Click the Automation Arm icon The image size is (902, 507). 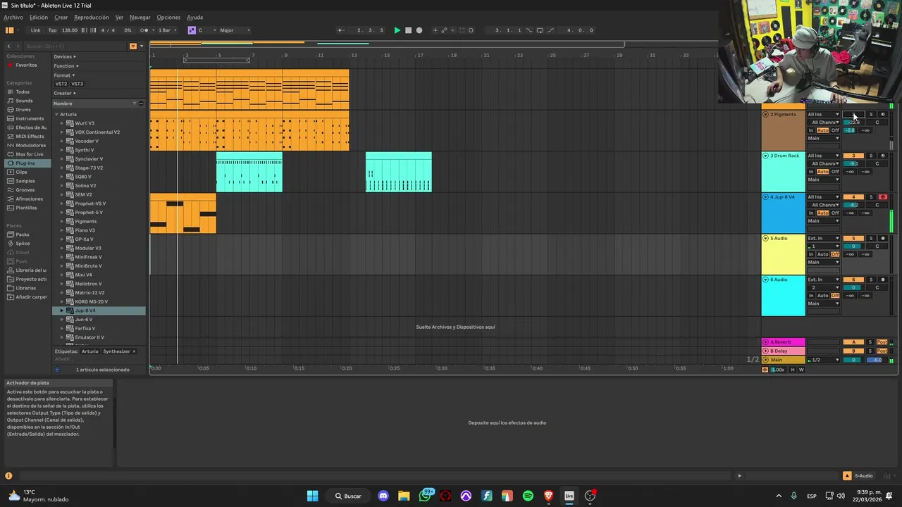pyautogui.click(x=444, y=30)
